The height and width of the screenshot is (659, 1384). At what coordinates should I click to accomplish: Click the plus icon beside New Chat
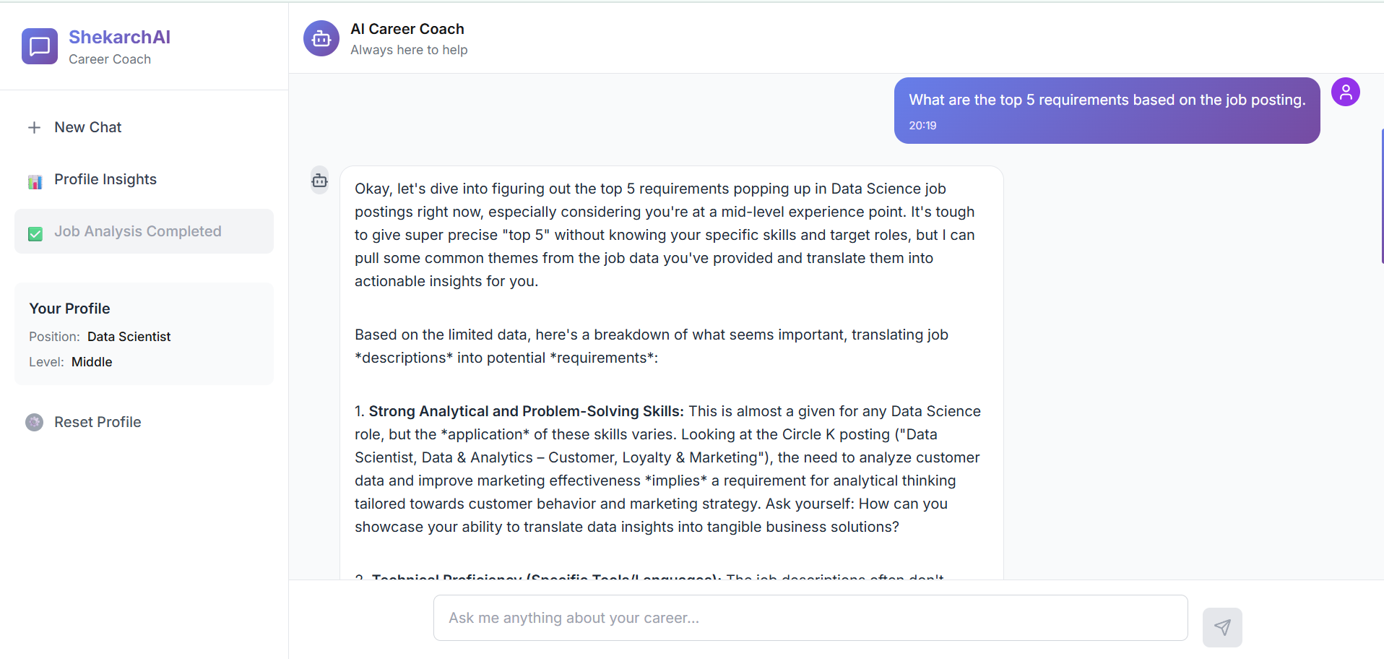[x=34, y=128]
